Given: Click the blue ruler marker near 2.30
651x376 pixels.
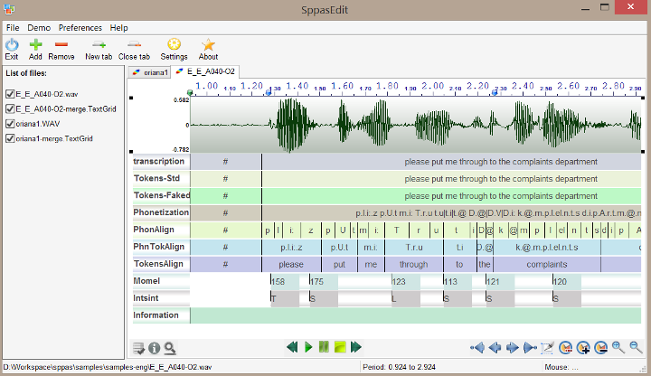Looking at the screenshot, I should point(495,93).
